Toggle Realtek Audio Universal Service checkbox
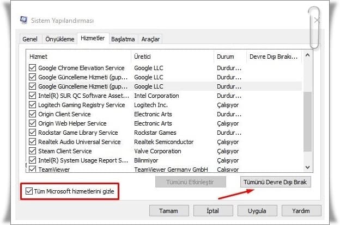The height and width of the screenshot is (225, 340). click(x=32, y=142)
